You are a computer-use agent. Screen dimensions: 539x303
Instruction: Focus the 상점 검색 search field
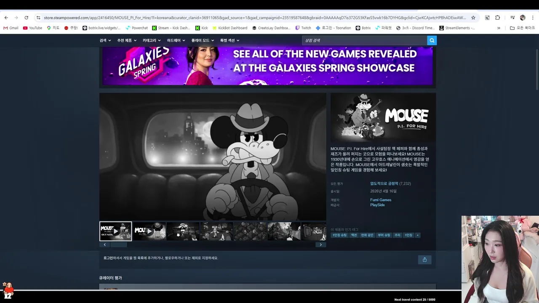point(364,40)
